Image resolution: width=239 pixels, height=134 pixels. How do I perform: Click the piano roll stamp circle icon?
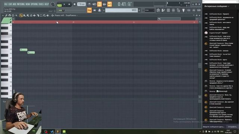tap(13, 16)
